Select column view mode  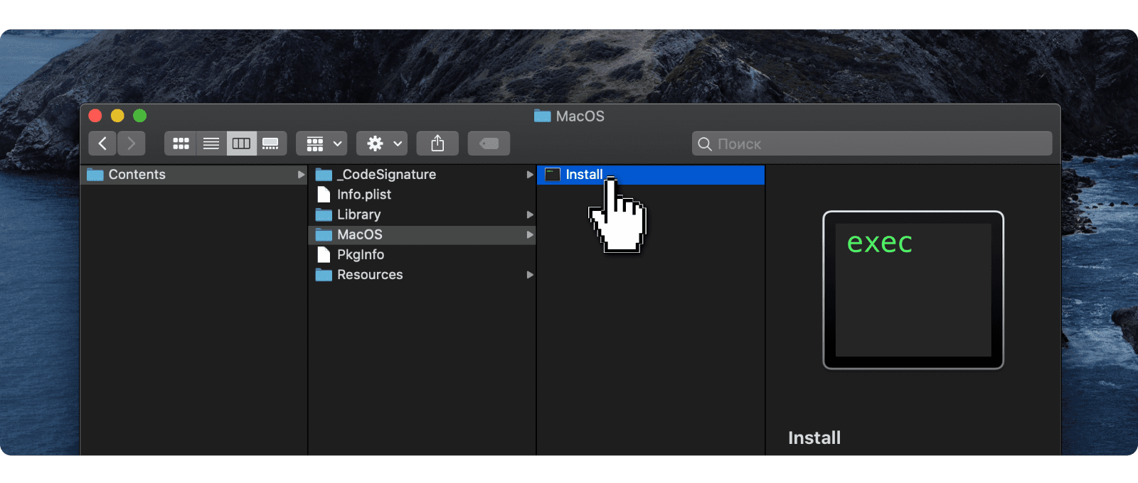241,143
